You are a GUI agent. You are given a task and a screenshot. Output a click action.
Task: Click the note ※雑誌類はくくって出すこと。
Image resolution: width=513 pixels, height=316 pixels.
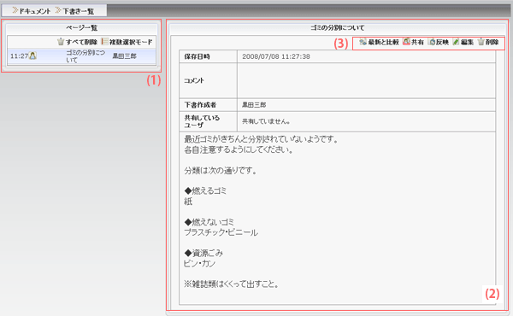click(x=232, y=284)
